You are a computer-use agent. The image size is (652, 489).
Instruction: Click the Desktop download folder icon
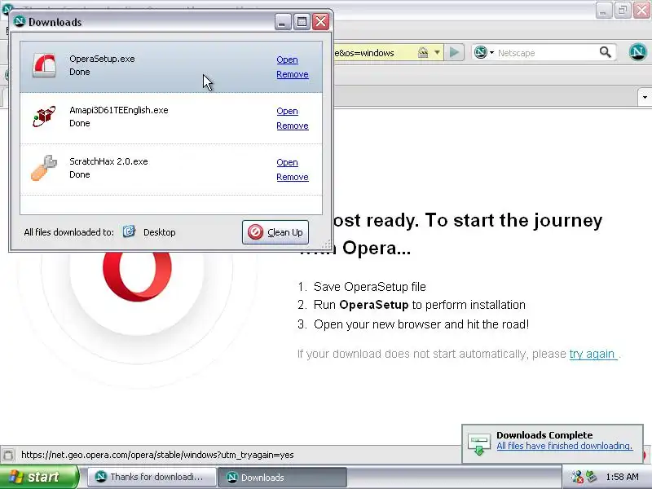129,231
